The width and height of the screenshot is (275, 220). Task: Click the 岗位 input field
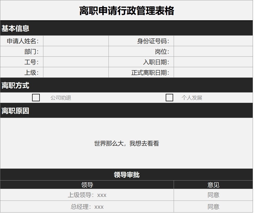click(213, 51)
